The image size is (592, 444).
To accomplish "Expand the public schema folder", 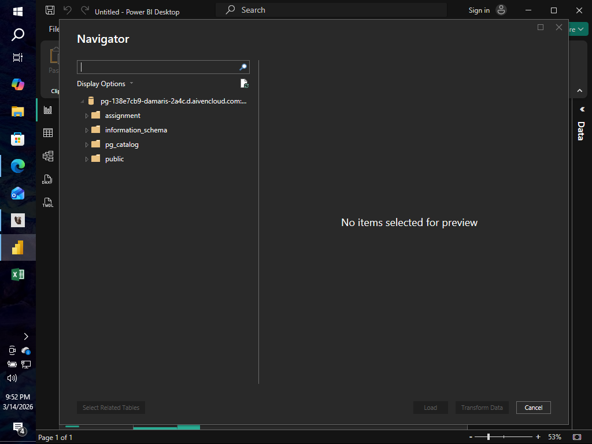I will [87, 160].
